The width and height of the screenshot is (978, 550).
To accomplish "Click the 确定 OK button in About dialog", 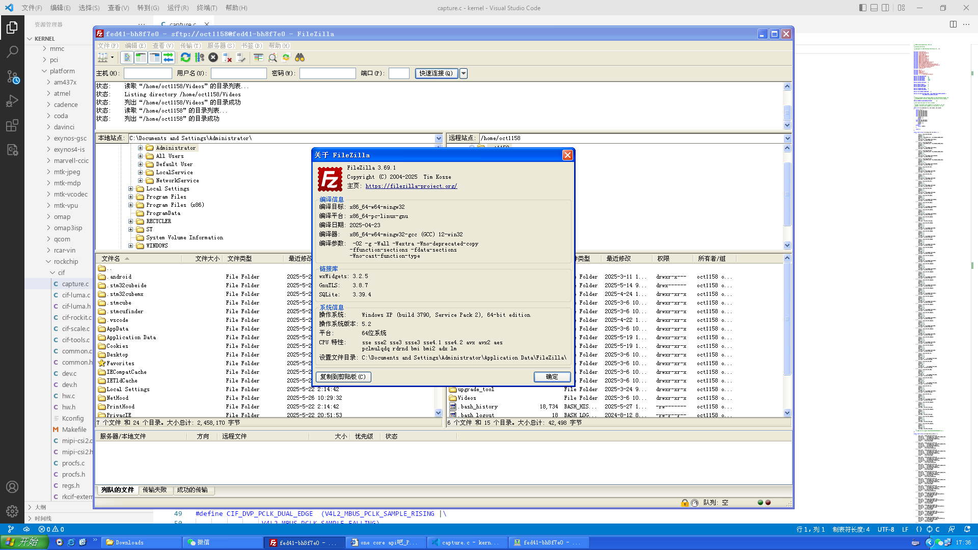I will (552, 377).
